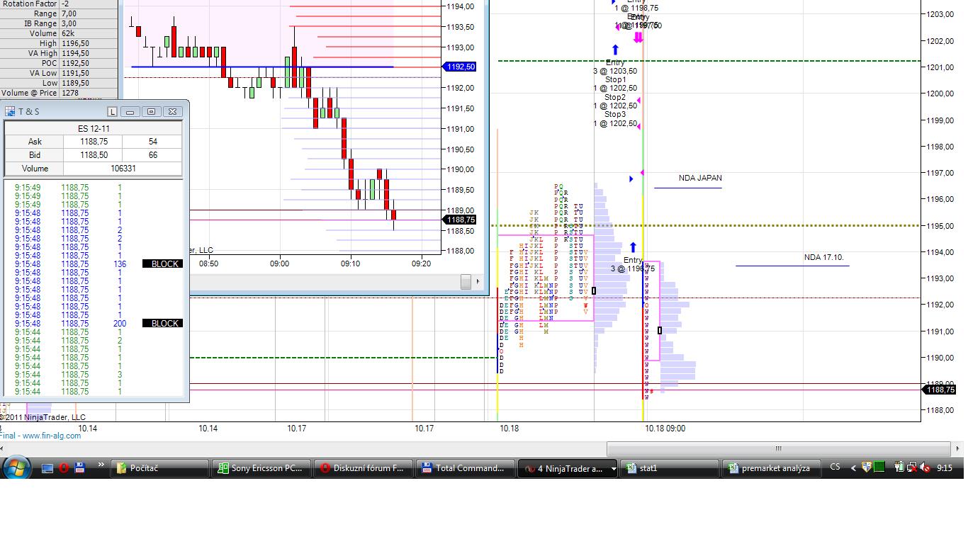
Task: Click the Entry 3 @ 1203,50 order label
Action: [x=615, y=67]
